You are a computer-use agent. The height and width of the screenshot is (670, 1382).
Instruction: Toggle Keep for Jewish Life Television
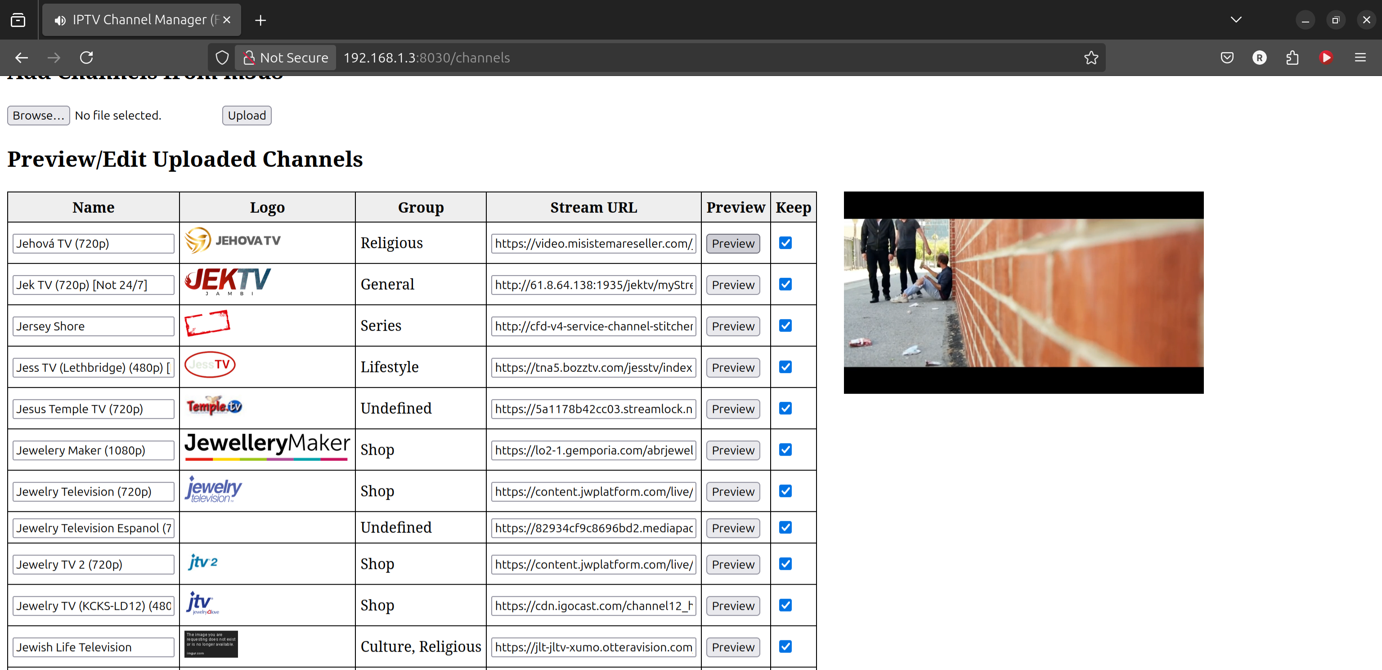[x=785, y=647]
